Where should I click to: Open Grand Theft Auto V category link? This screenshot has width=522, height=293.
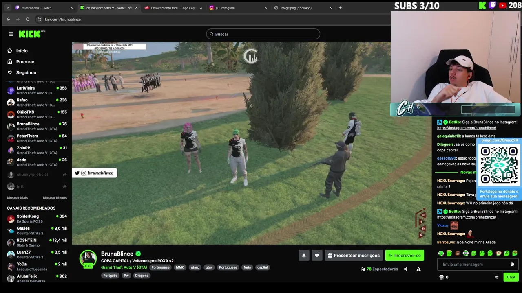[x=124, y=267]
